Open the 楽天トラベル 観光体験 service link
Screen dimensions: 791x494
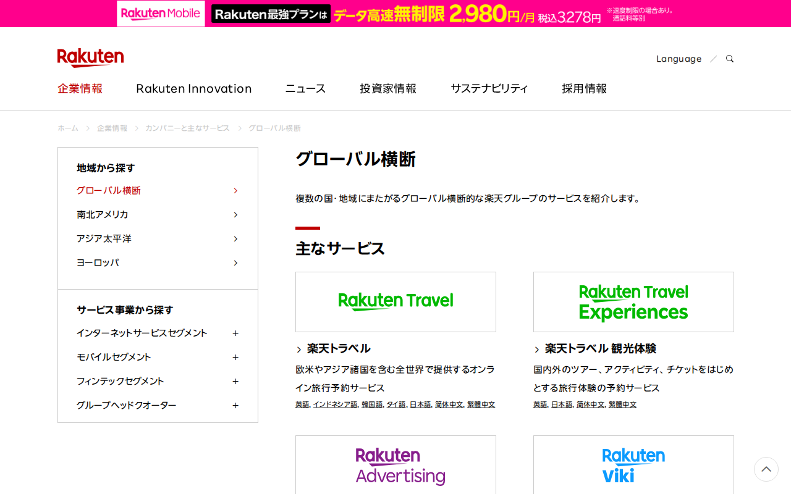click(x=600, y=348)
